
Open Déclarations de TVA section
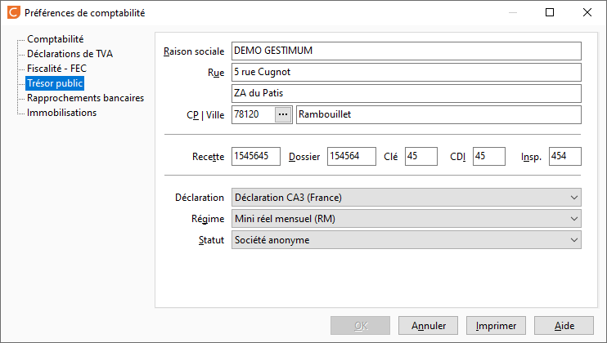pyautogui.click(x=70, y=54)
